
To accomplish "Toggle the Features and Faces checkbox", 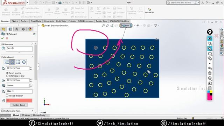I will click(2, 111).
